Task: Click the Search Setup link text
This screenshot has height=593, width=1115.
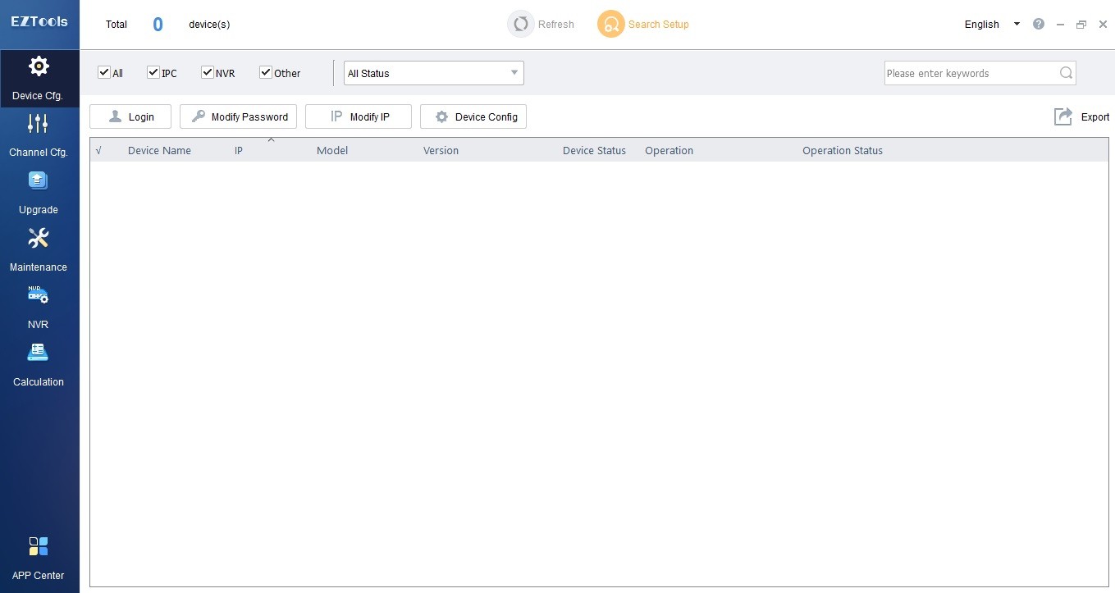Action: pos(659,25)
